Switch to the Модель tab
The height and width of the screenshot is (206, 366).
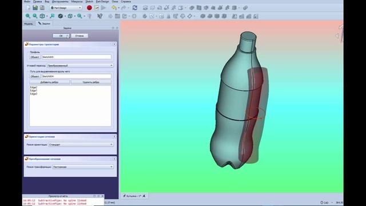point(29,23)
